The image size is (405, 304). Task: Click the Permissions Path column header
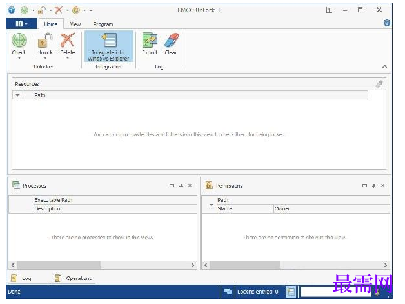click(304, 200)
